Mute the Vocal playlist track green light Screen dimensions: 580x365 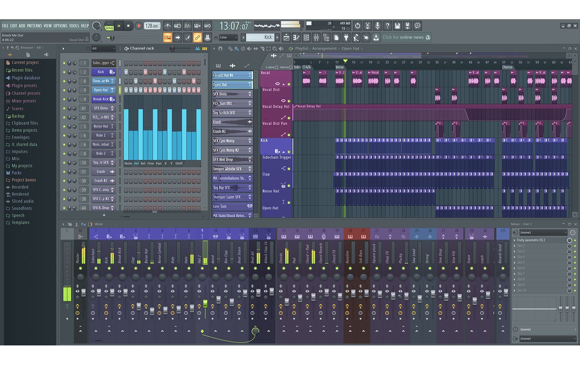click(289, 84)
